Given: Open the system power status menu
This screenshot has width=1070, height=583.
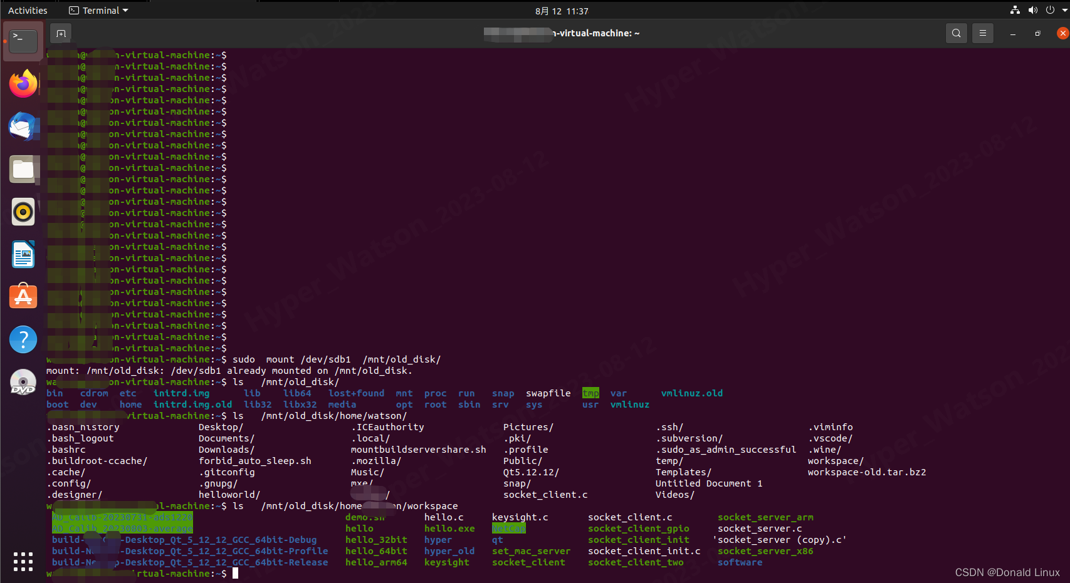Looking at the screenshot, I should [1051, 10].
